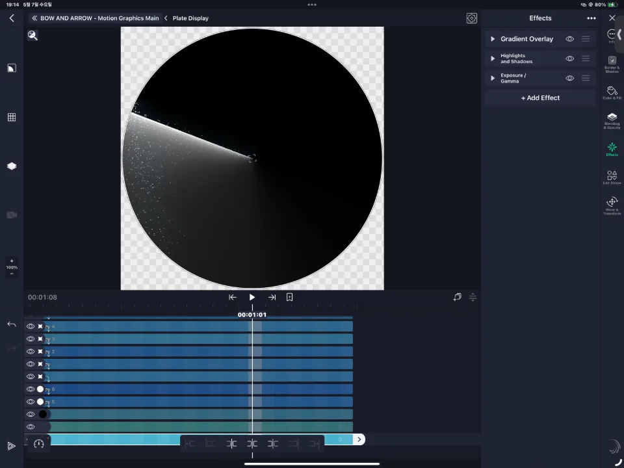Open the Effects panel three-dot menu

coord(591,18)
